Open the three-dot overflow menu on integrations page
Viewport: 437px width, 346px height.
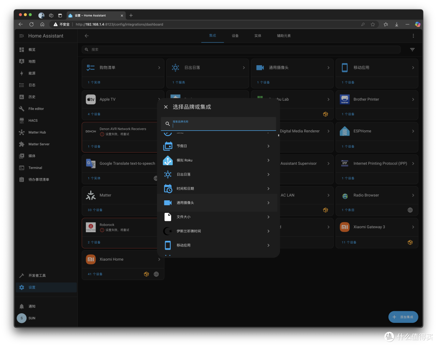click(413, 36)
